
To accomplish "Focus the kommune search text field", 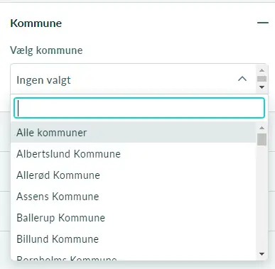I will click(139, 108).
